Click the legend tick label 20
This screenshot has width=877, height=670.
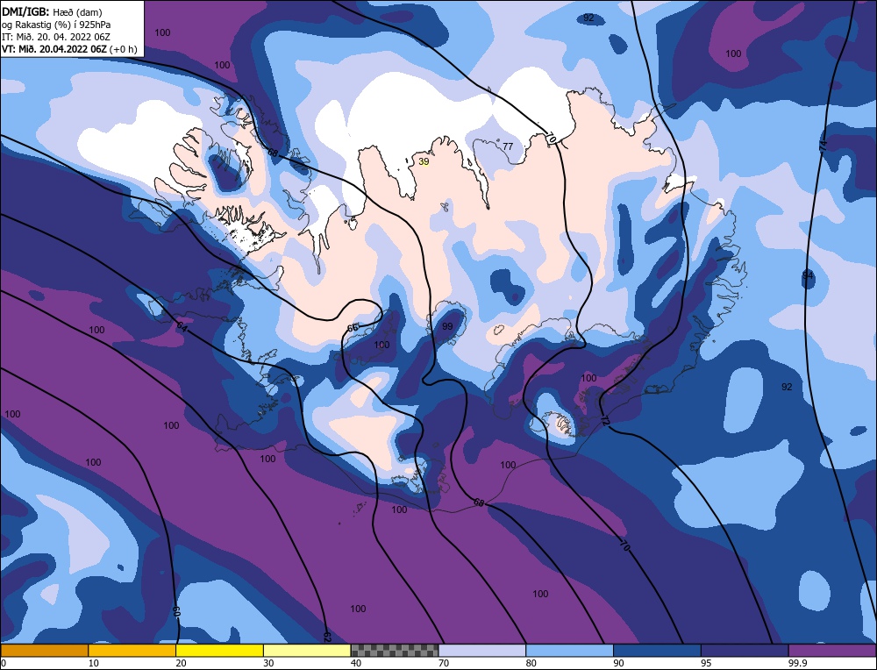(x=182, y=663)
